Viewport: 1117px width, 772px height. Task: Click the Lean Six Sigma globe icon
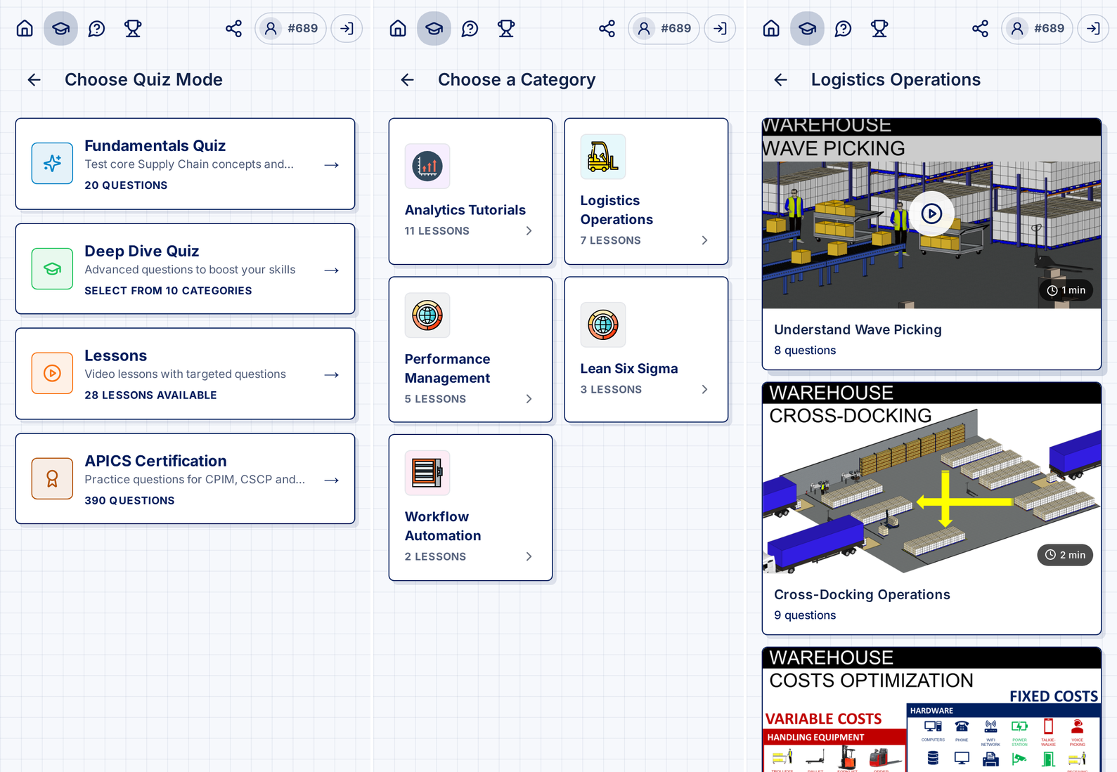coord(603,325)
